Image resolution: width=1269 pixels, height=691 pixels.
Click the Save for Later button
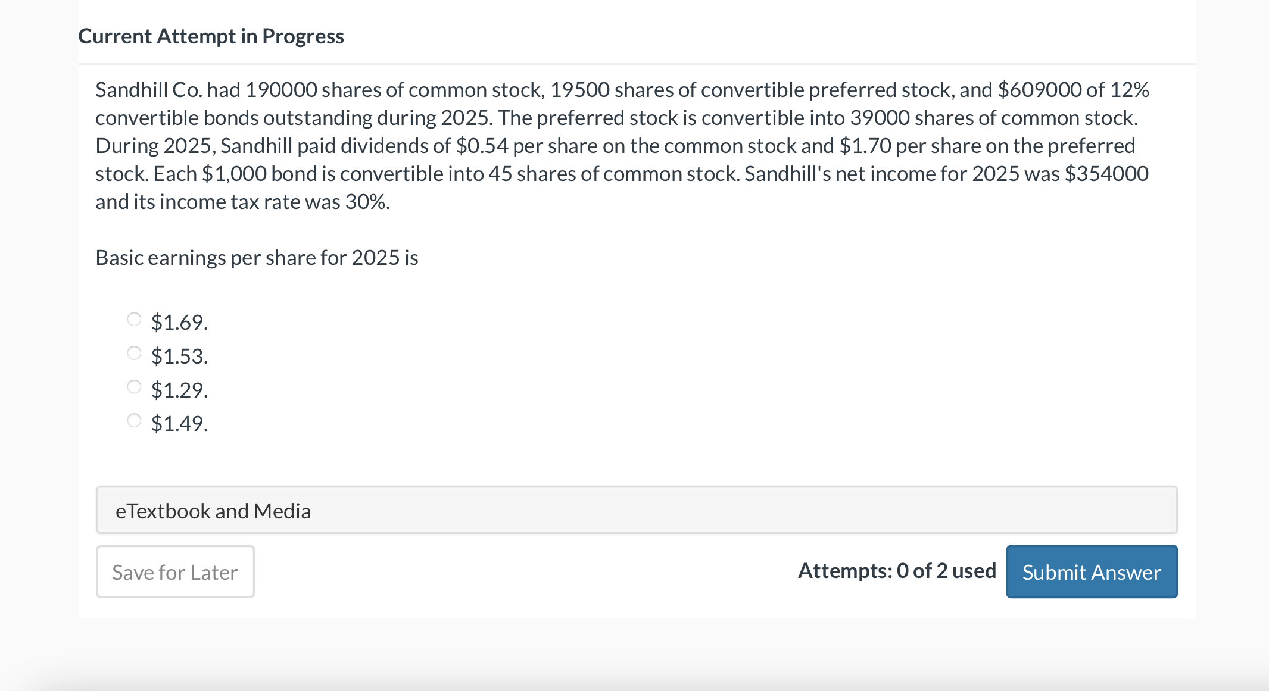pyautogui.click(x=174, y=571)
